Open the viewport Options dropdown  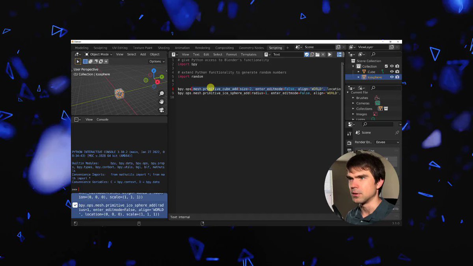coord(157,61)
